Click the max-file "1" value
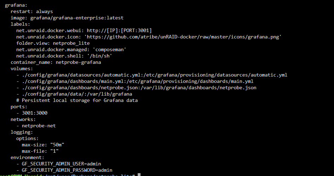Screen dimensions: 334x176 54,151
